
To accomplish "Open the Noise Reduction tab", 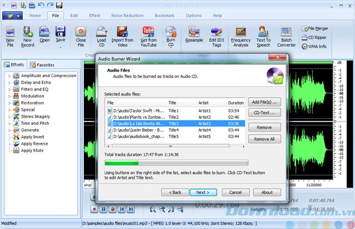I will click(127, 16).
